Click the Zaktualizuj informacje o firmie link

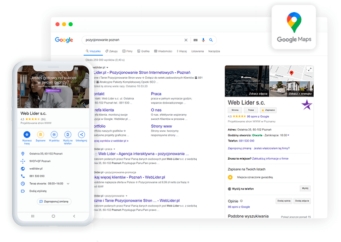pos(270,159)
